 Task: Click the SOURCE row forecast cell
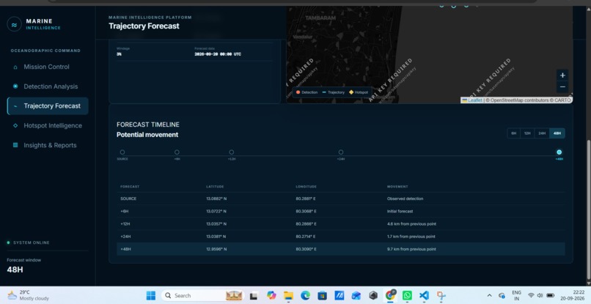[128, 199]
